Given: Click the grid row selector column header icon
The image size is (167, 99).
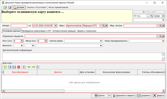Looking at the screenshot, I should [x=3, y=72].
